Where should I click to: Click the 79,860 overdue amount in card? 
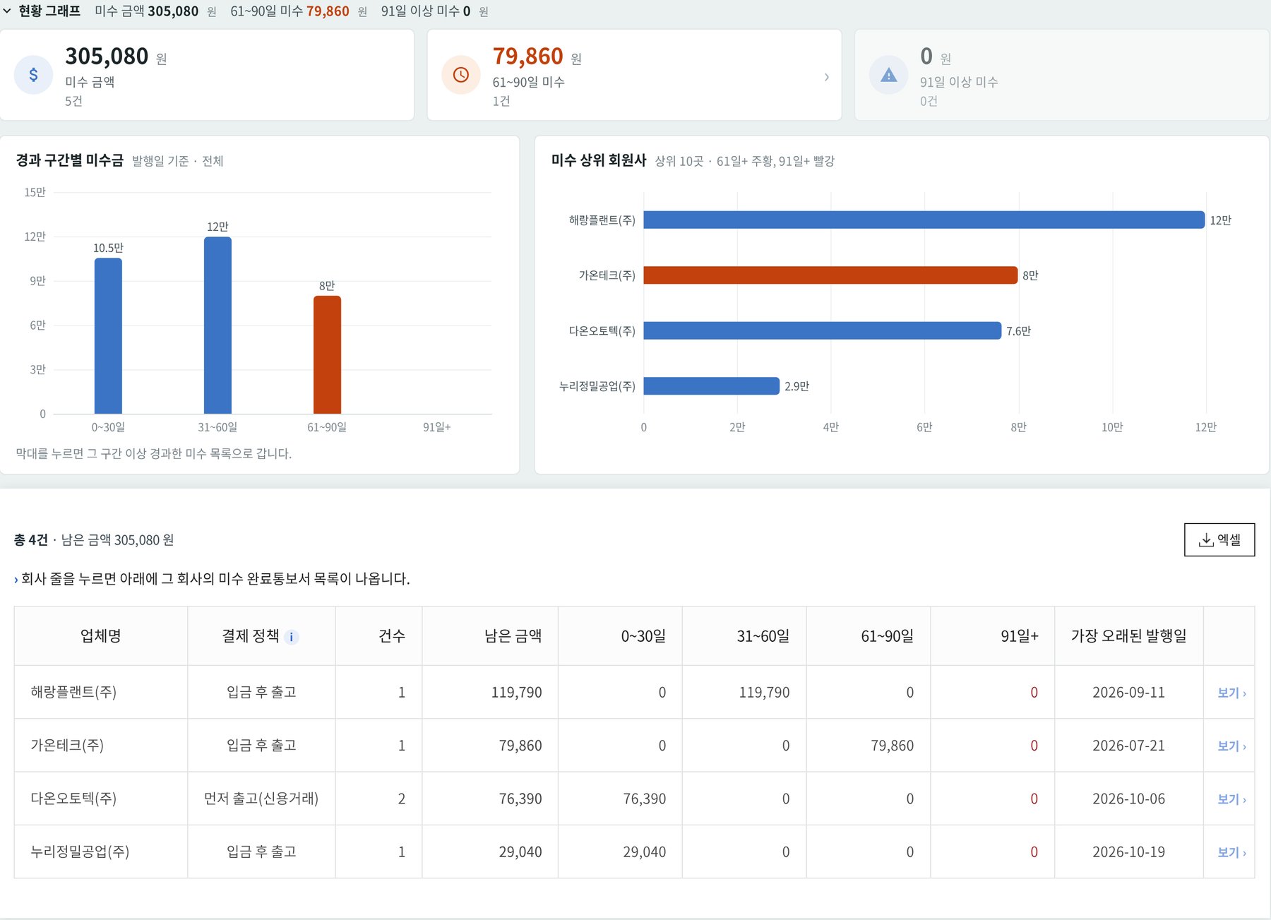coord(527,56)
